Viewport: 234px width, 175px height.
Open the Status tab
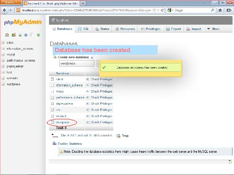click(x=102, y=29)
